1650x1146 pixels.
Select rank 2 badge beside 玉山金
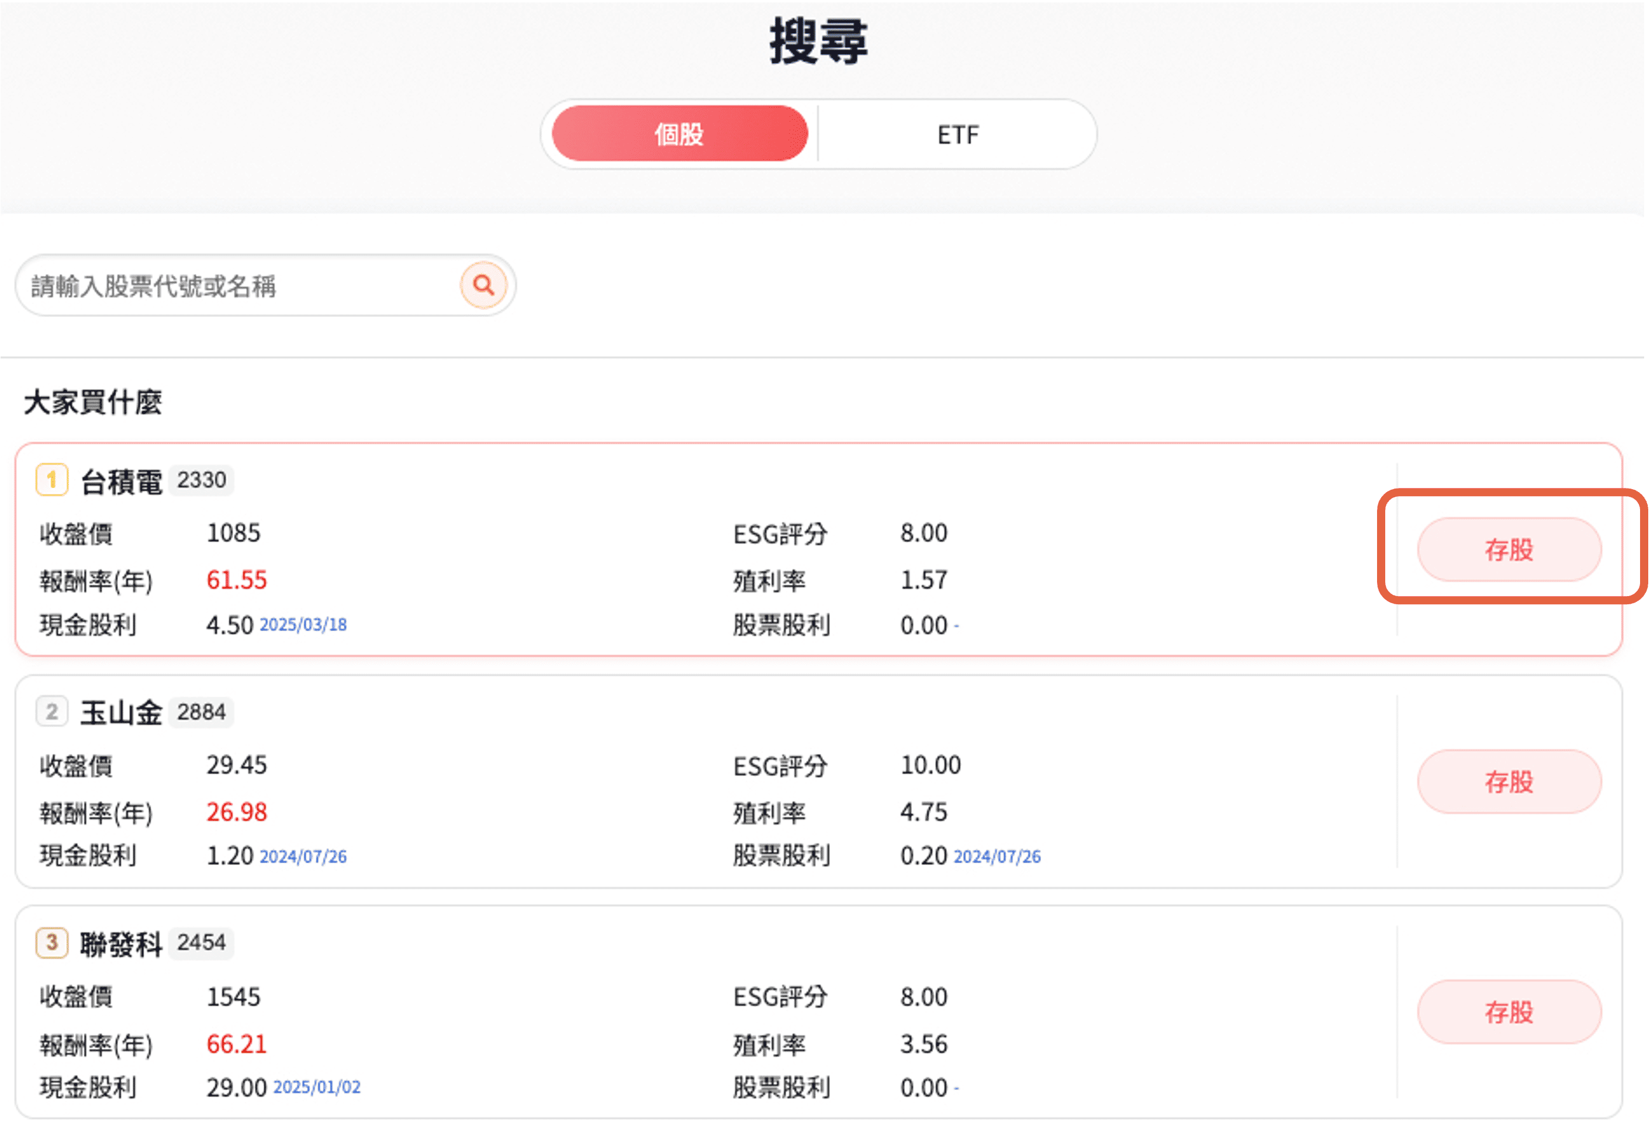(x=51, y=712)
